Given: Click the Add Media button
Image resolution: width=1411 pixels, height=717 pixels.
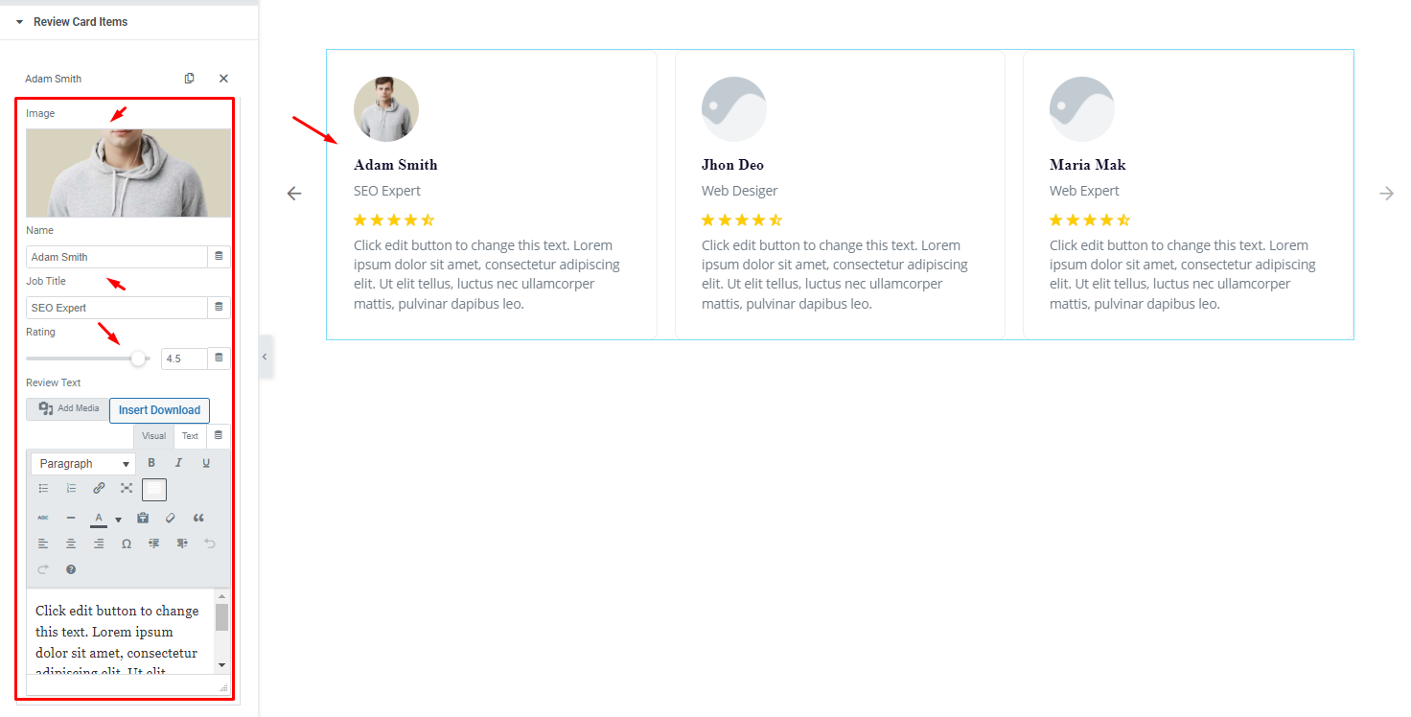Looking at the screenshot, I should (x=68, y=409).
